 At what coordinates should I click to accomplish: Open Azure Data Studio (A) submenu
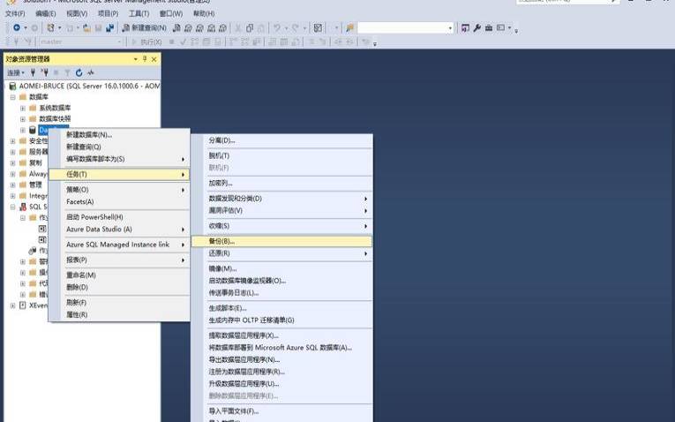coord(120,229)
